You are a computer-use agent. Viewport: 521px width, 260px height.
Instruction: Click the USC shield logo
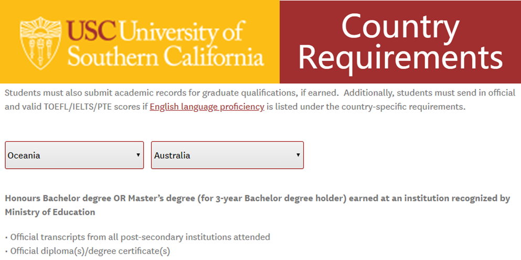click(x=40, y=43)
